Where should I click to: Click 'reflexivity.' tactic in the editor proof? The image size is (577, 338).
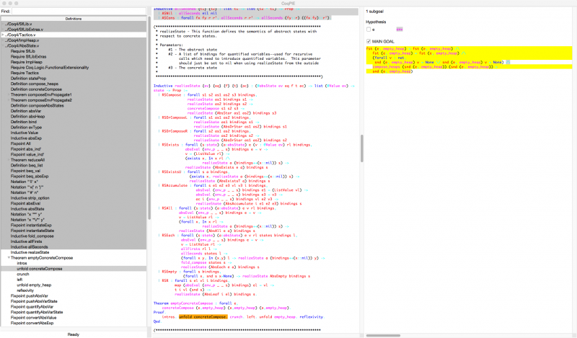click(x=312, y=316)
